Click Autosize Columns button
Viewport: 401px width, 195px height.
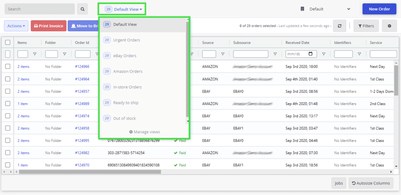pos(371,183)
